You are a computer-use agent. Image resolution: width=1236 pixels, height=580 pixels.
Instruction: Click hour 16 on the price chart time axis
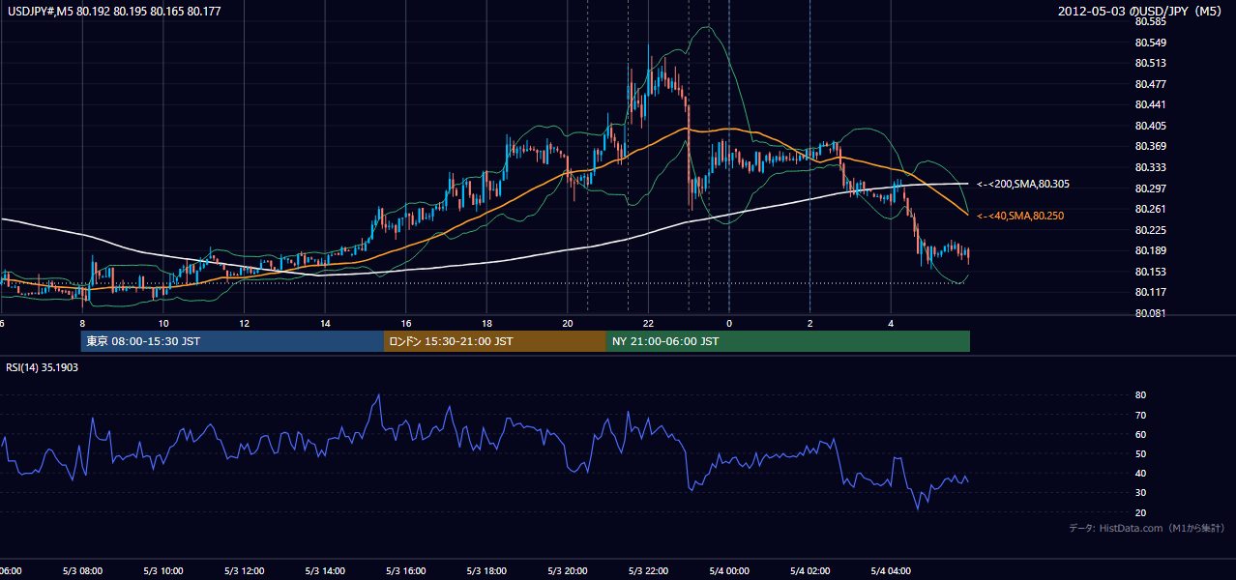pos(406,323)
